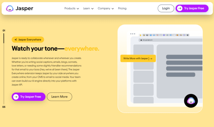Screen dimensions: 214x127
Task: Click the arrow circle in the hero Try Jasper Free button
Action: coord(16,97)
